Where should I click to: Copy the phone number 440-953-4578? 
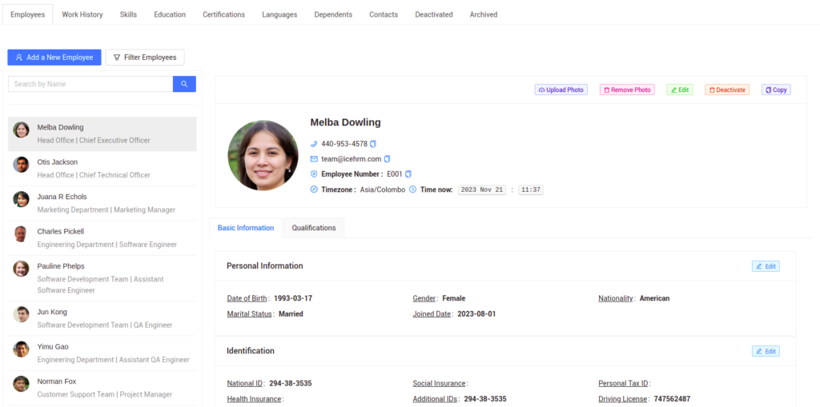coord(374,144)
